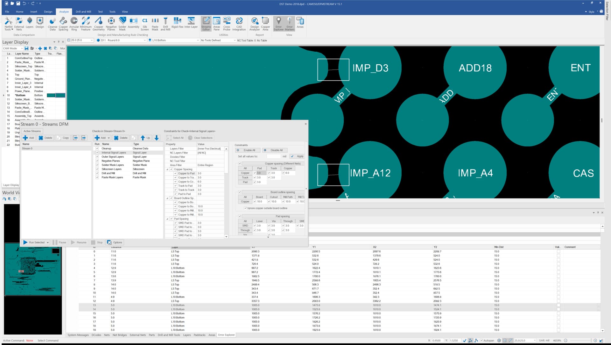Open the L10 Bottom layer dropdown

point(198,40)
